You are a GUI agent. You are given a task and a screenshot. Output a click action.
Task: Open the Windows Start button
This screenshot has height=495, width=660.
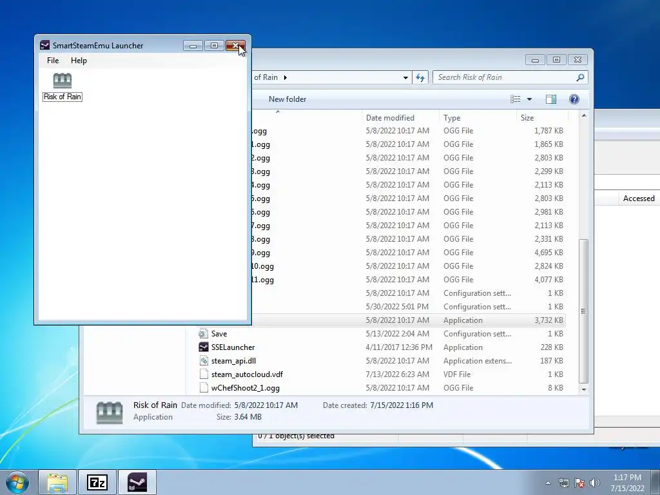coord(17,482)
